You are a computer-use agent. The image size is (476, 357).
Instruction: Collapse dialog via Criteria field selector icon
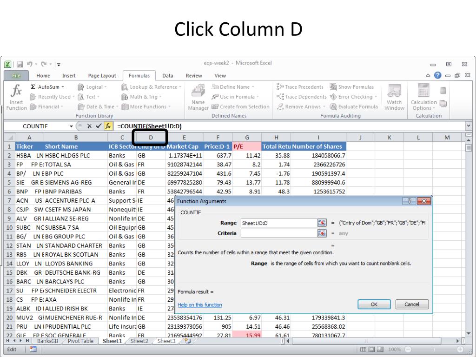pos(322,233)
